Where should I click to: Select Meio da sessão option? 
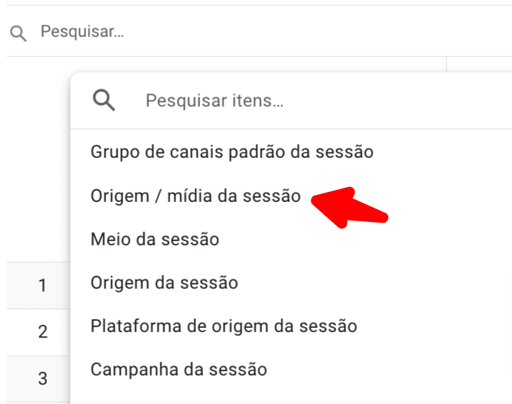155,239
